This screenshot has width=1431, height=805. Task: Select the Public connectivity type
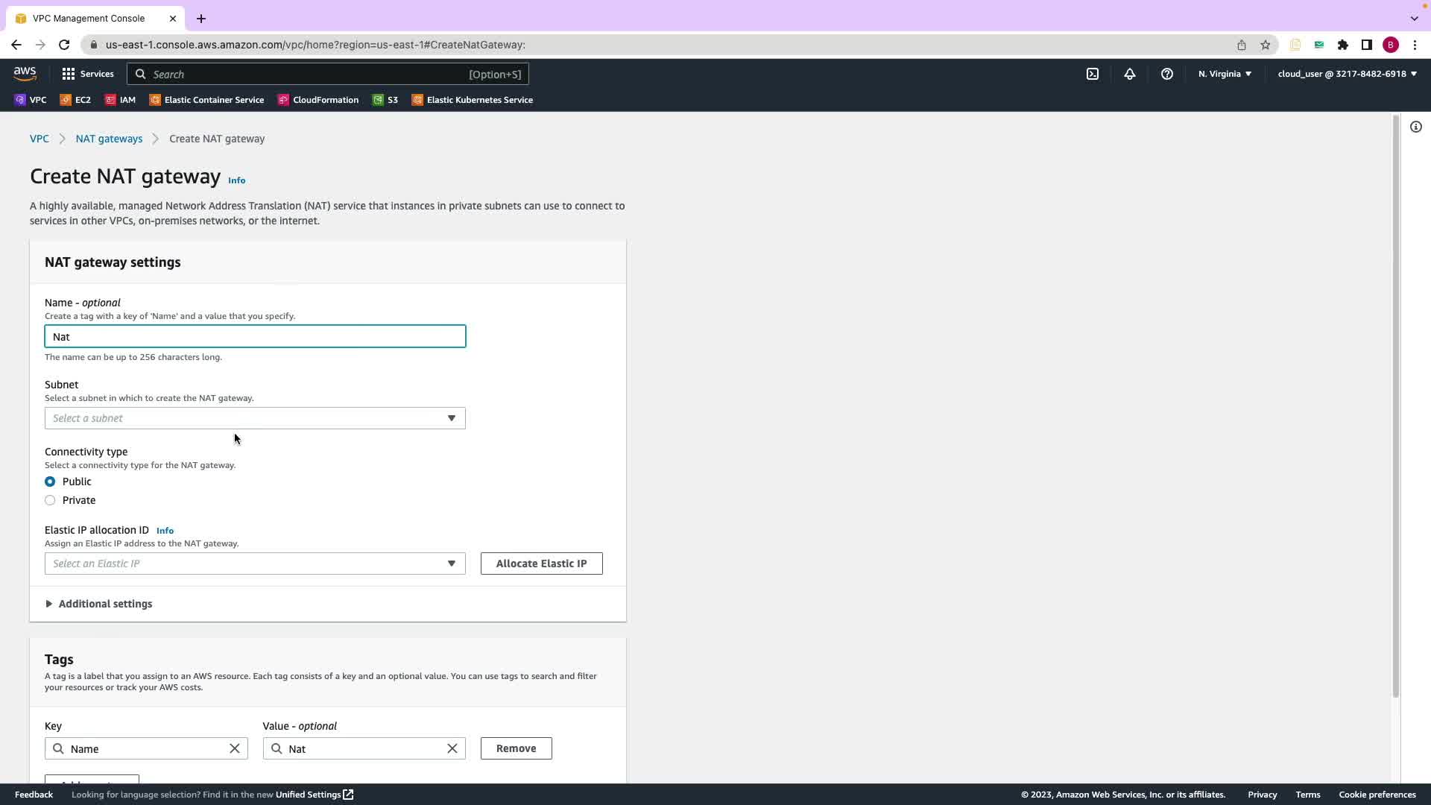tap(50, 482)
